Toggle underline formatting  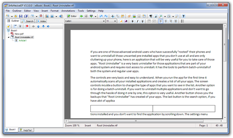143,21
